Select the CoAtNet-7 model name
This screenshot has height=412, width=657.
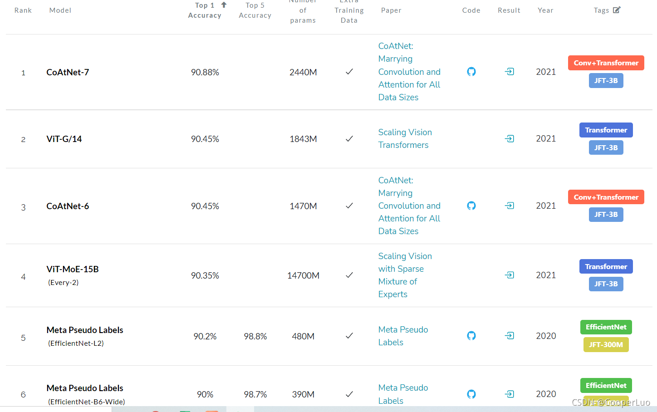[x=68, y=72]
